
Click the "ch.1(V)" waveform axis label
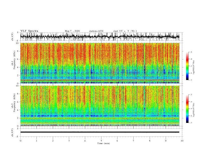12,37
